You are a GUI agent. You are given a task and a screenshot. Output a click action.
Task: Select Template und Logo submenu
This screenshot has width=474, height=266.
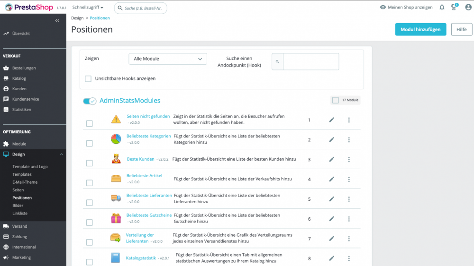point(30,167)
